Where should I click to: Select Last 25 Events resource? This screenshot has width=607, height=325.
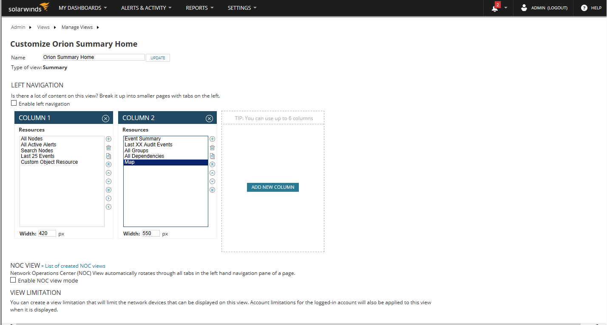62,156
